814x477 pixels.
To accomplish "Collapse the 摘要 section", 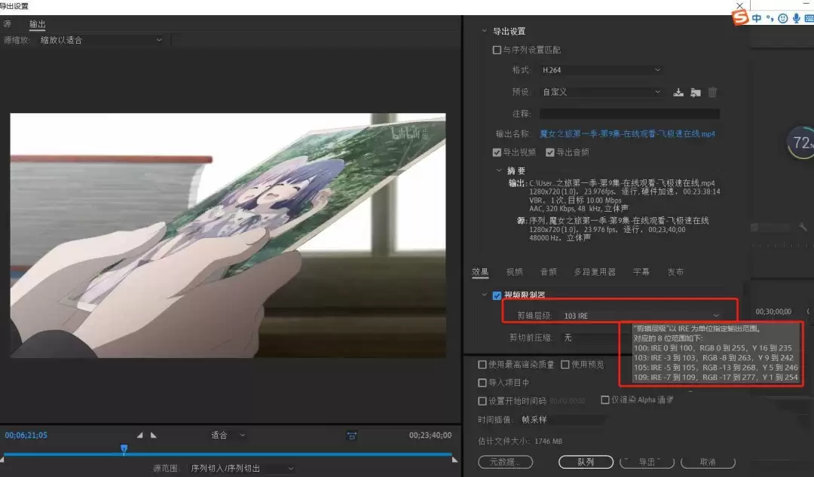I will [499, 170].
